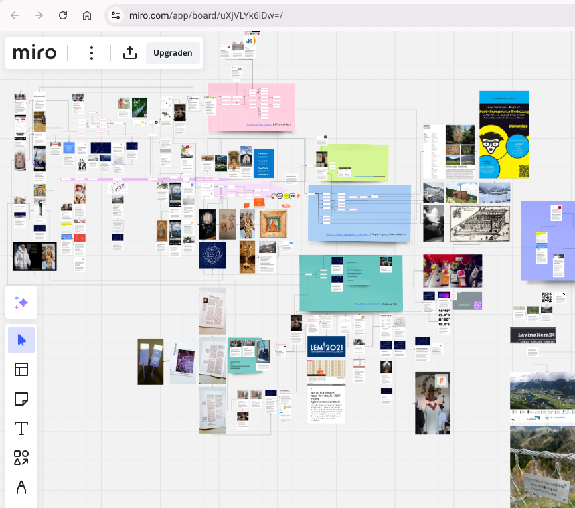Select the LavinaNera24 banner
This screenshot has height=508, width=575.
pos(542,335)
